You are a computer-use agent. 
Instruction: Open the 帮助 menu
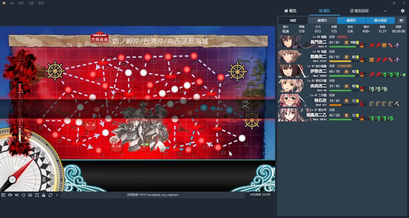pyautogui.click(x=41, y=3)
